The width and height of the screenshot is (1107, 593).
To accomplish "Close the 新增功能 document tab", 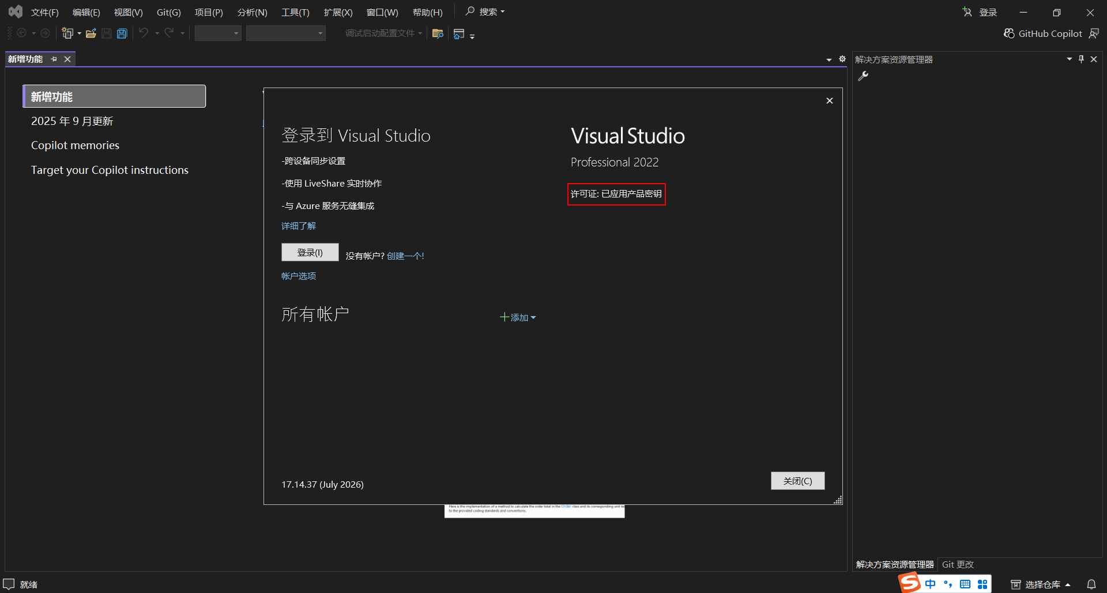I will tap(67, 59).
